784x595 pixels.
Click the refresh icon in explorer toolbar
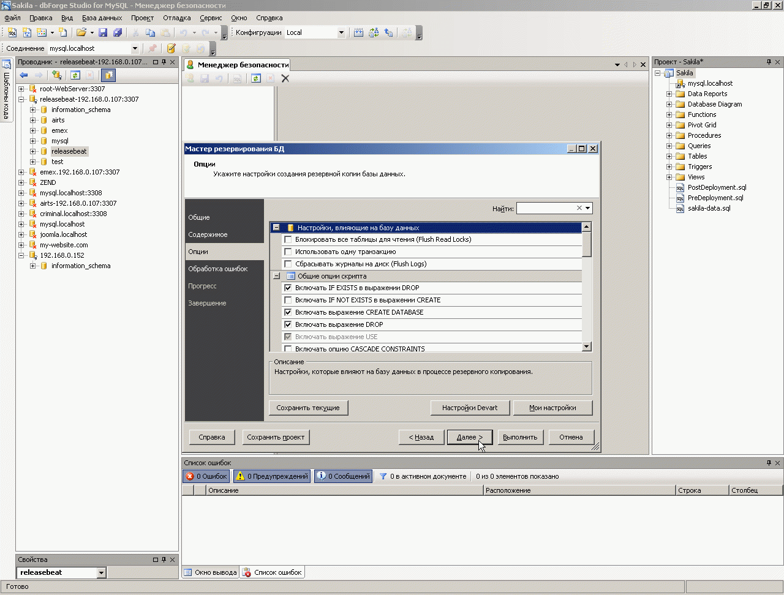(75, 75)
